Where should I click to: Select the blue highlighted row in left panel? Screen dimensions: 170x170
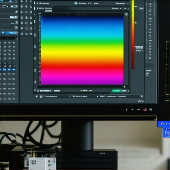coord(9,33)
